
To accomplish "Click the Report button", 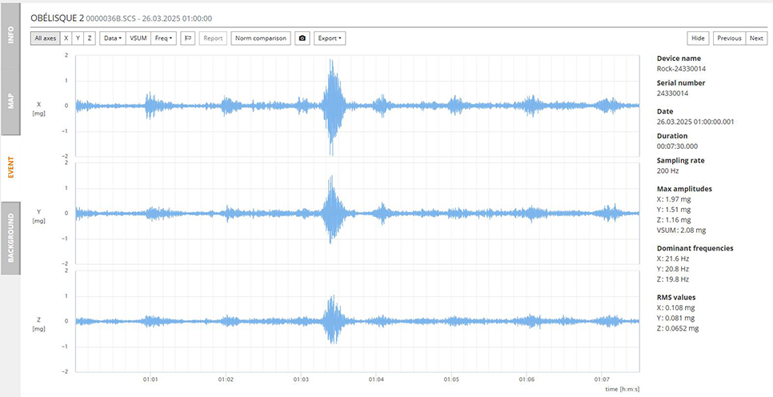I will 213,38.
